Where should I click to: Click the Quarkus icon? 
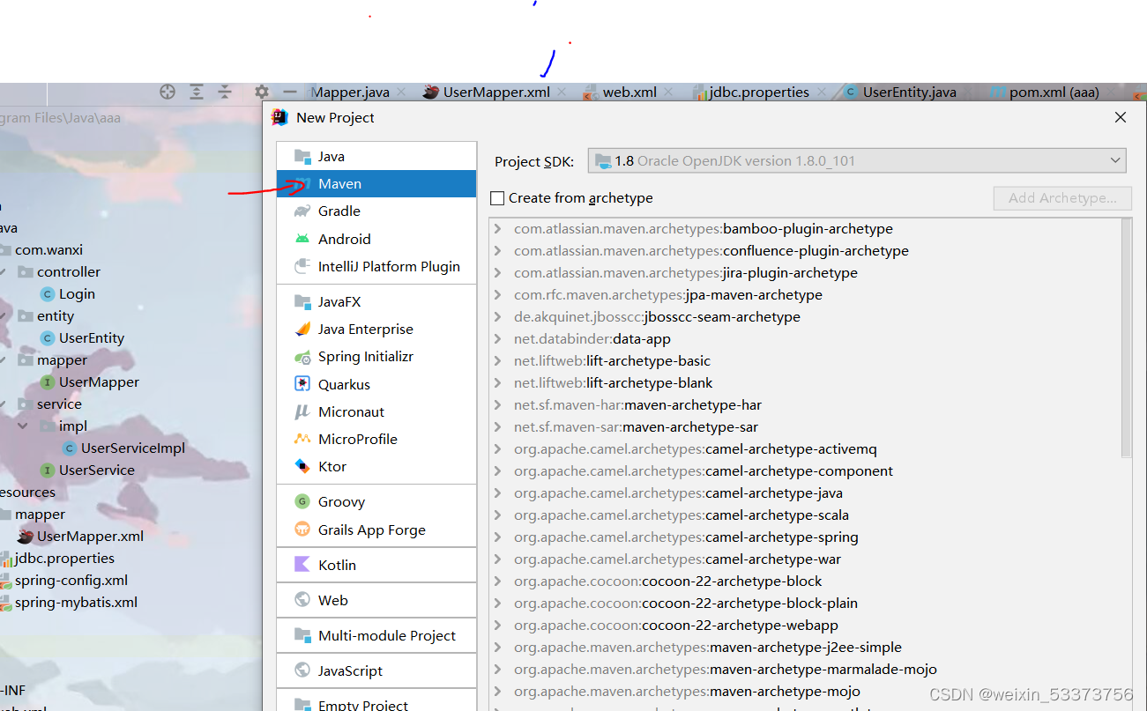302,384
